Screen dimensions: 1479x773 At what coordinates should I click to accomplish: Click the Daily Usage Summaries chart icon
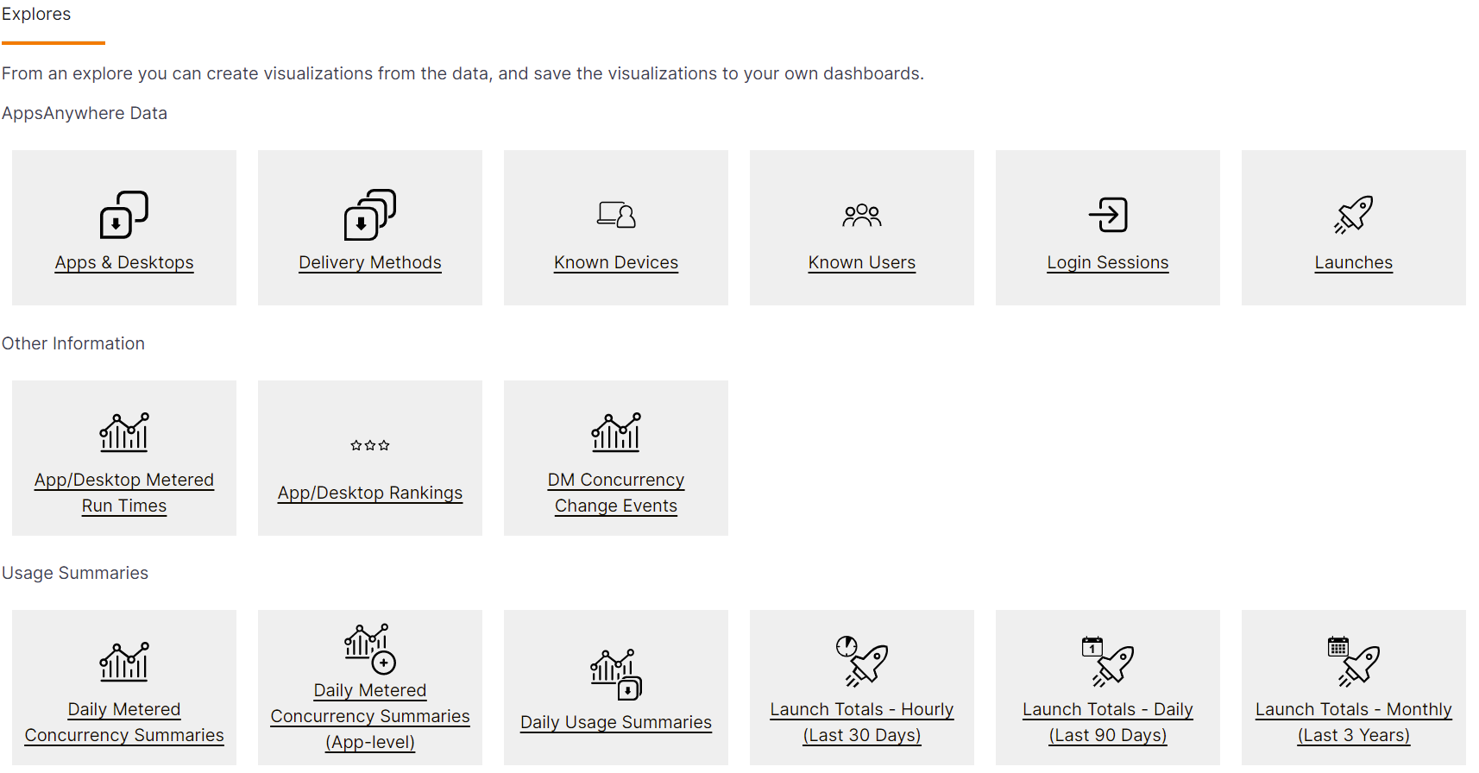point(616,675)
